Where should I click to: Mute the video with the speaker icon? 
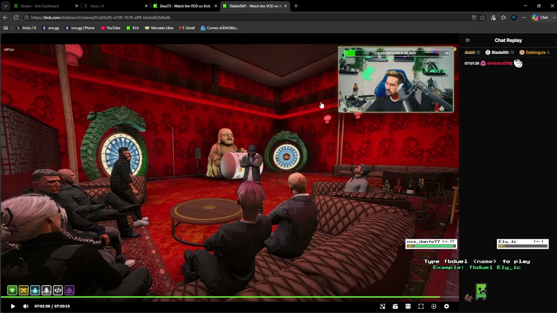26,306
